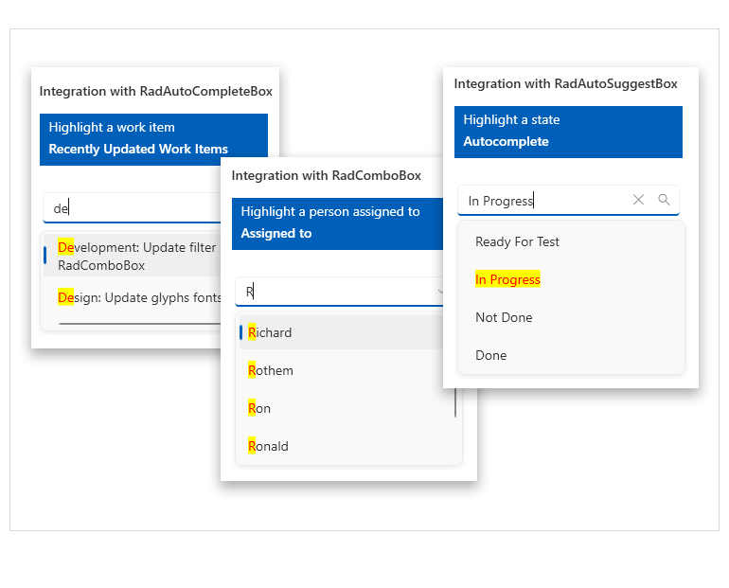Clear the In Progress search text

tap(638, 200)
